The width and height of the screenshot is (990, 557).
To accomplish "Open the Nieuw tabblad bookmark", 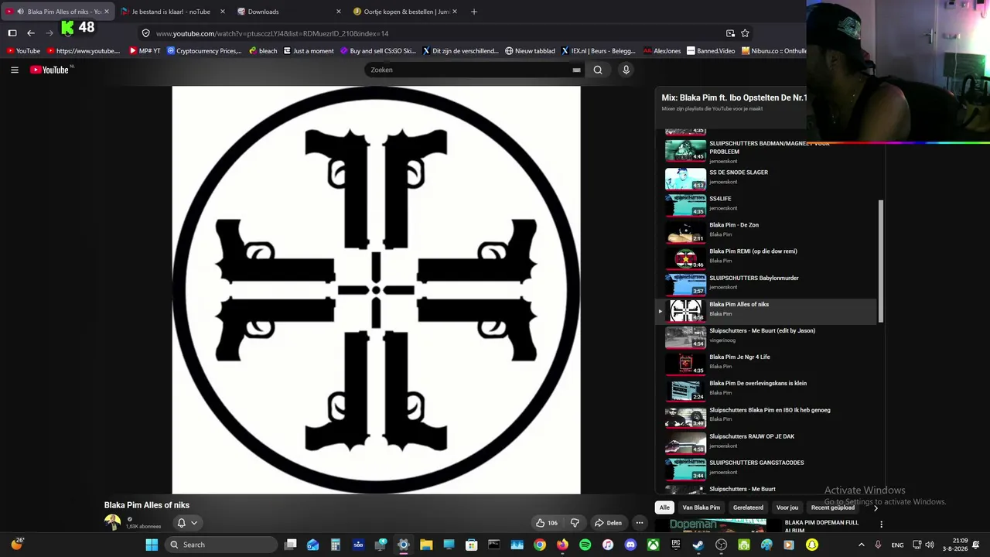I will (x=530, y=51).
